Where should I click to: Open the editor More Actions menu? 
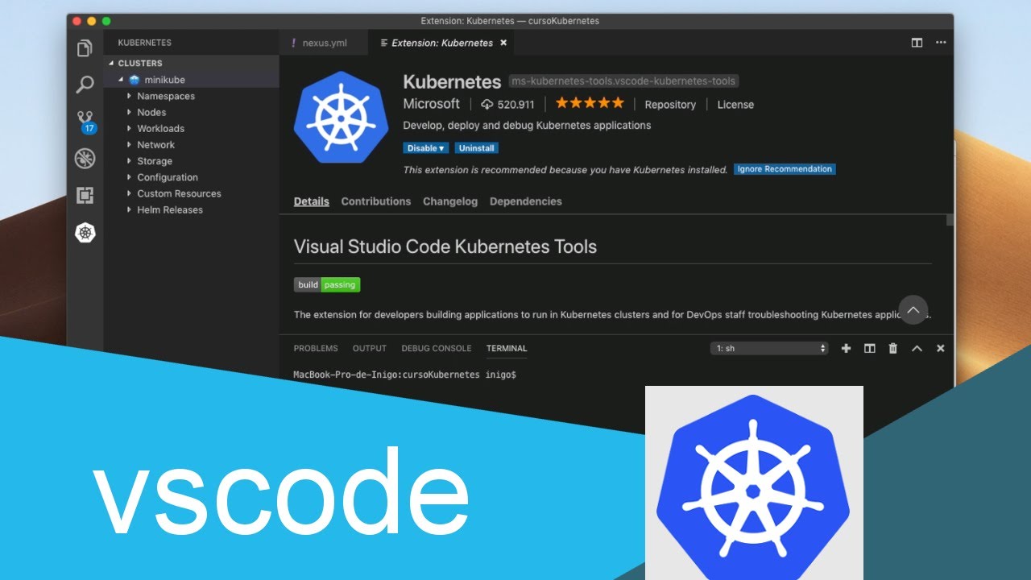941,43
